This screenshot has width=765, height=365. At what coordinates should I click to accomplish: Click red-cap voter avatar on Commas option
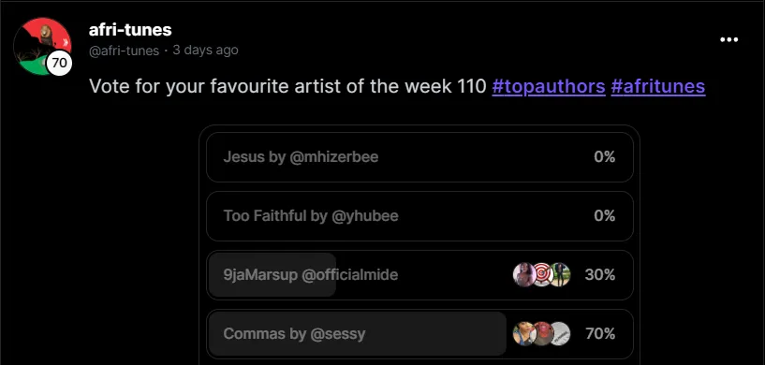(x=542, y=334)
